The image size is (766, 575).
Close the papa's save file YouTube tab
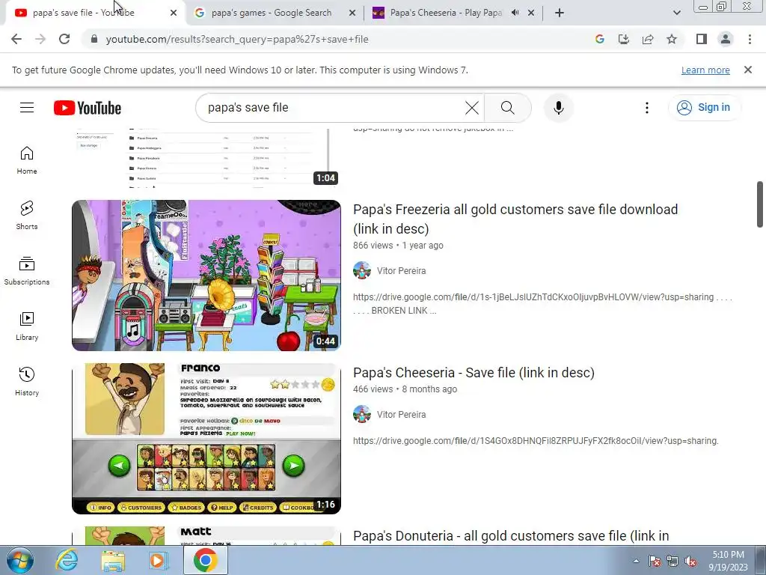[174, 13]
